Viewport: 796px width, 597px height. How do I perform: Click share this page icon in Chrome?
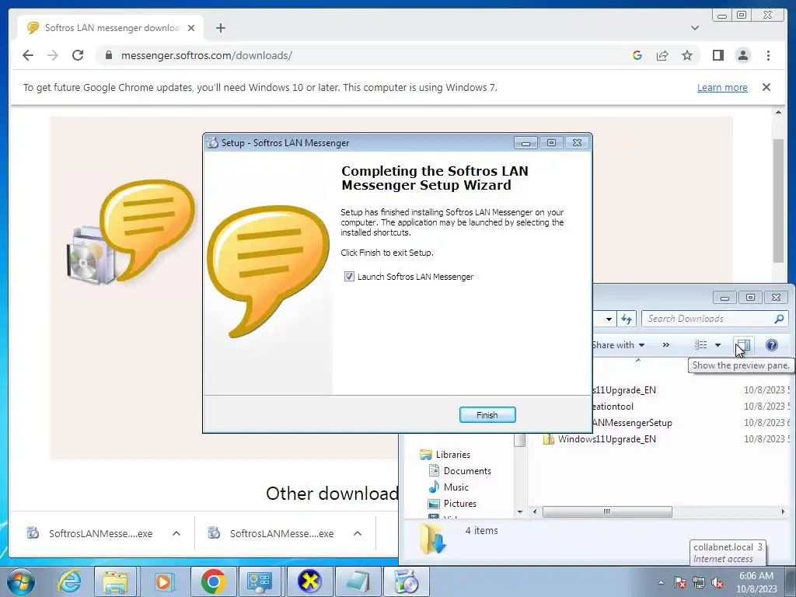pos(662,55)
